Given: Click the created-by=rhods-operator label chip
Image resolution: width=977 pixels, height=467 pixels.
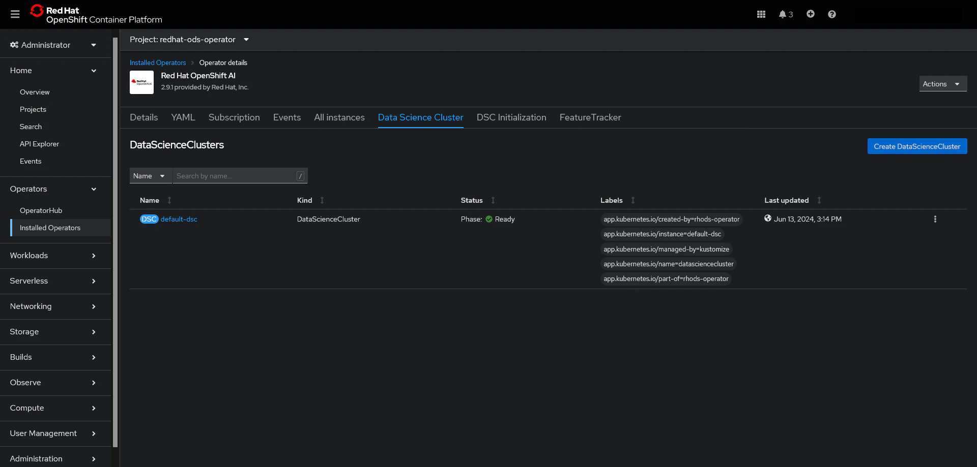Looking at the screenshot, I should [x=672, y=220].
